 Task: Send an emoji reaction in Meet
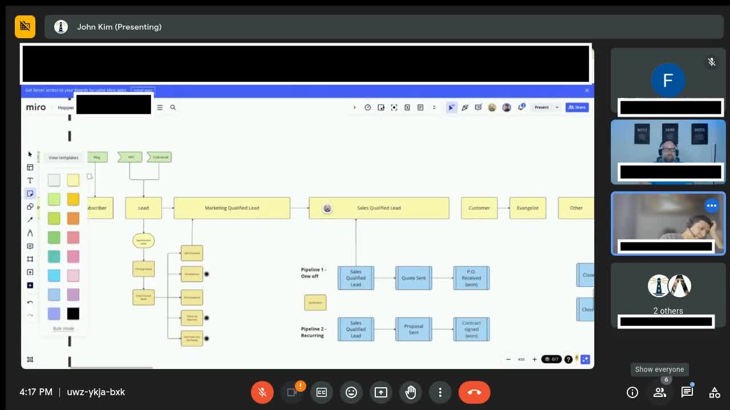[351, 392]
